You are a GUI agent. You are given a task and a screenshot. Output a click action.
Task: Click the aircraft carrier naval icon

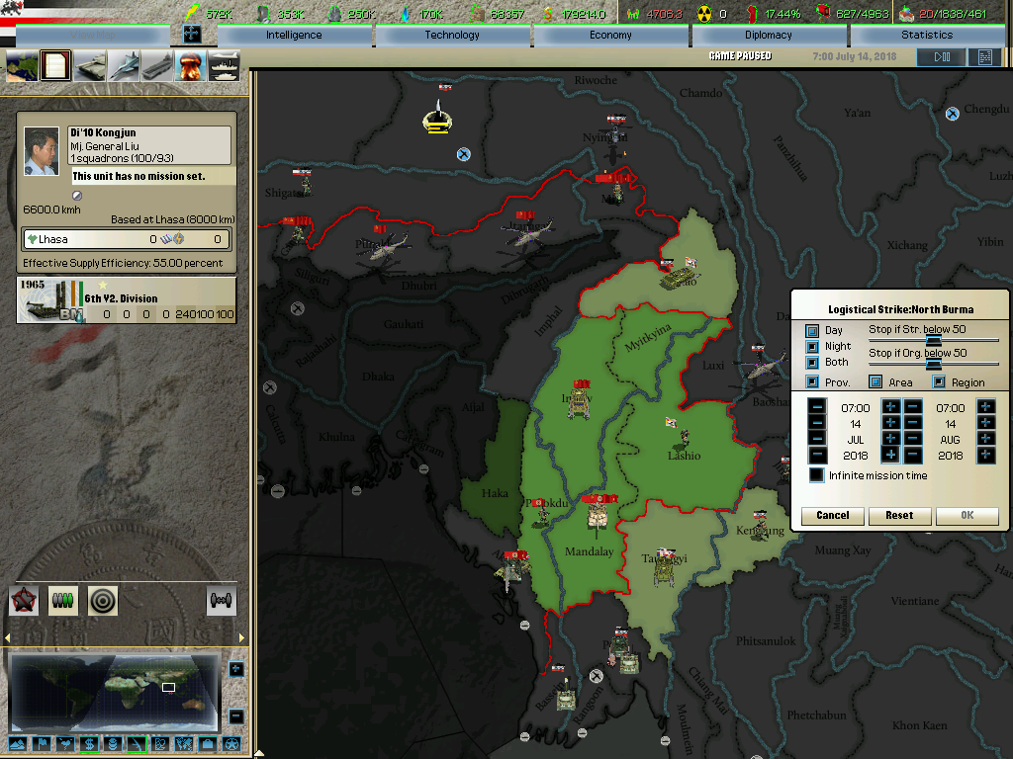coord(157,65)
